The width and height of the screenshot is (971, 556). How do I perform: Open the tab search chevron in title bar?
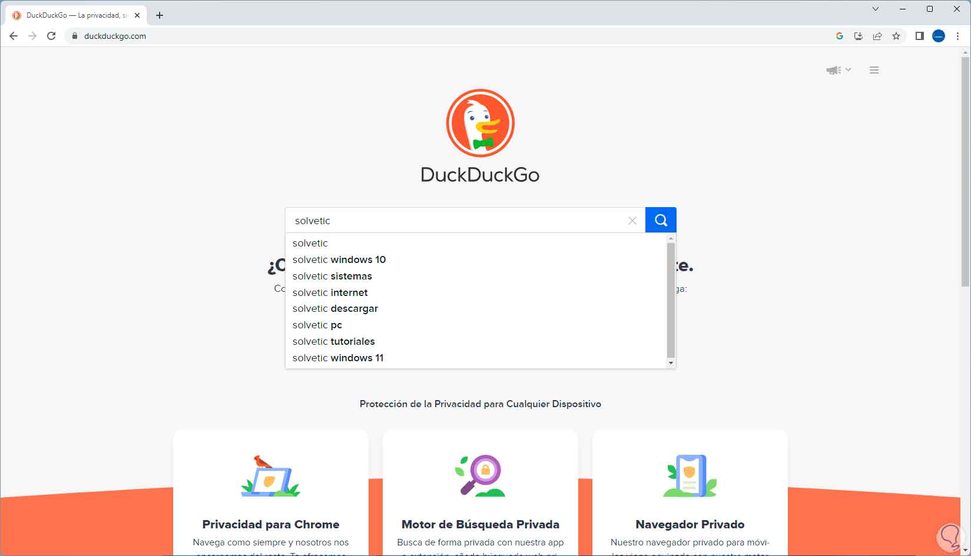pyautogui.click(x=876, y=9)
